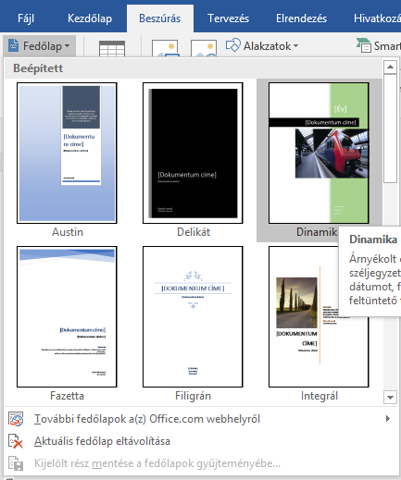Click the pictures insert icon

point(165,48)
